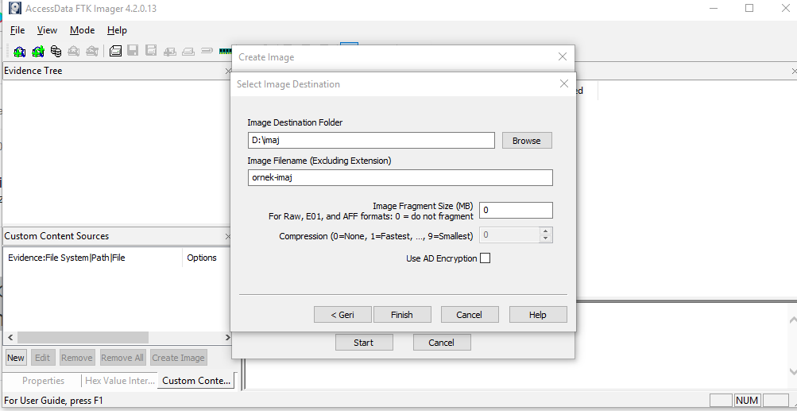Screen dimensions: 797x411
Task: Click the Export Logical Image AD1 icon
Action: click(x=150, y=51)
